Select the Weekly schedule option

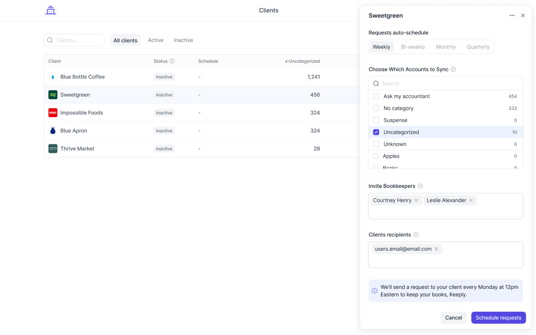tap(381, 47)
